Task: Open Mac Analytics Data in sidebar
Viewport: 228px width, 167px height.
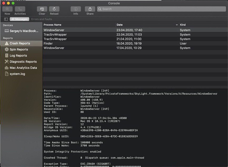Action: pos(21,68)
